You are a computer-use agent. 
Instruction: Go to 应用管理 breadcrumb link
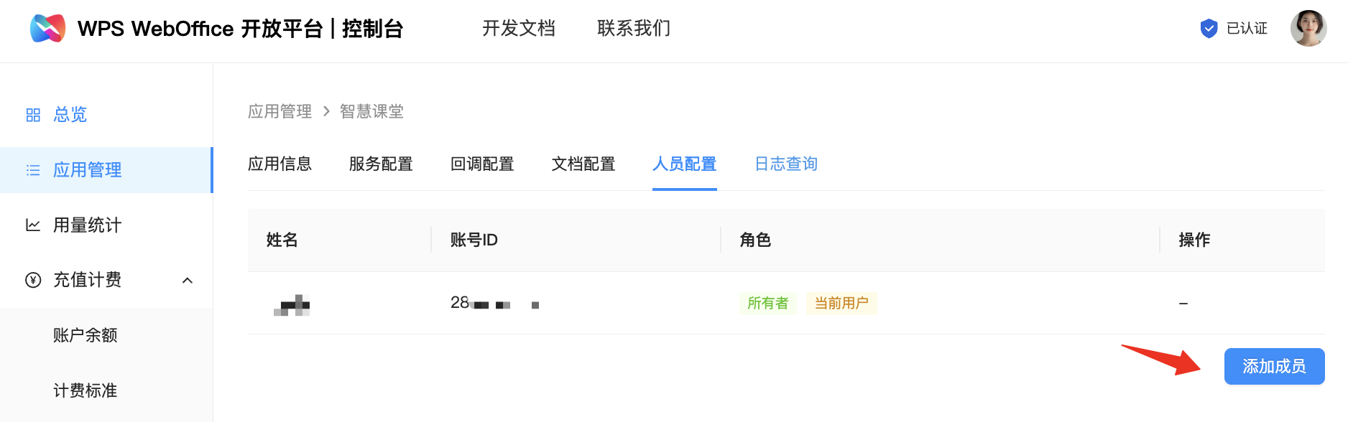[280, 112]
